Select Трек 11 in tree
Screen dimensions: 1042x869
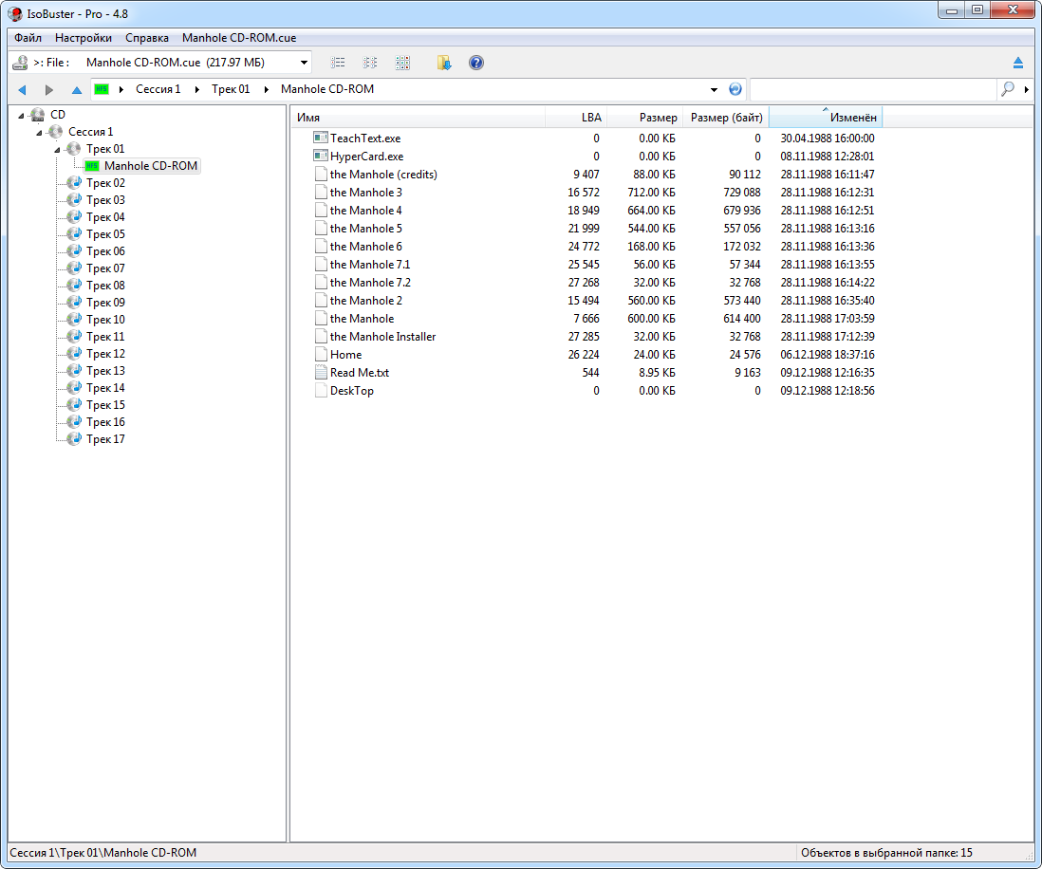tap(105, 337)
